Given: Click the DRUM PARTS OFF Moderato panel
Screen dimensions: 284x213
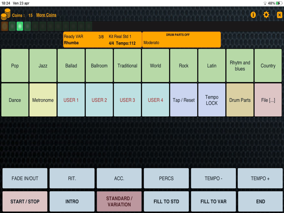Looking at the screenshot, I should point(181,40).
